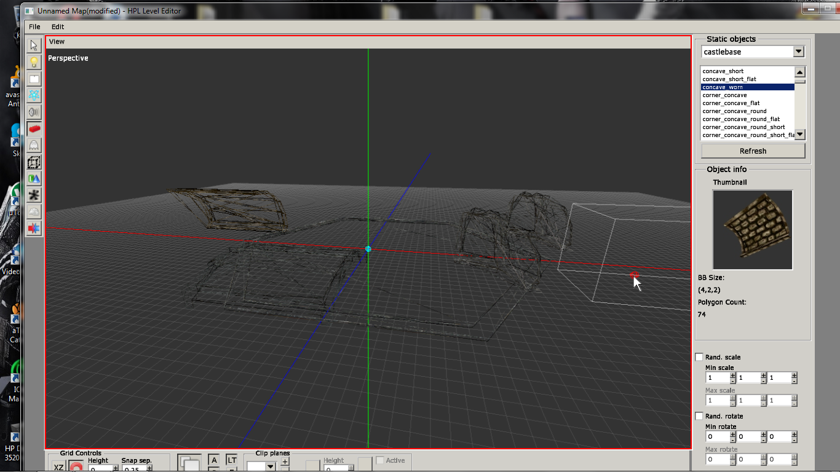
Task: Open the Edit menu
Action: pos(58,26)
